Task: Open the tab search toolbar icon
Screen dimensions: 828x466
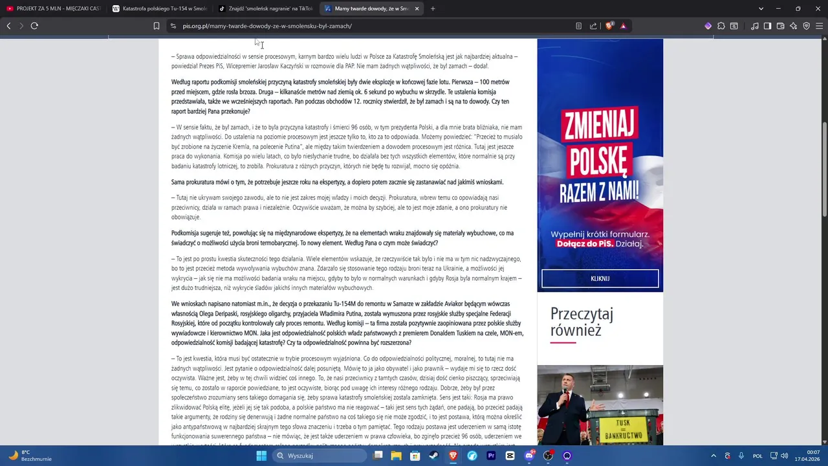Action: tap(734, 26)
